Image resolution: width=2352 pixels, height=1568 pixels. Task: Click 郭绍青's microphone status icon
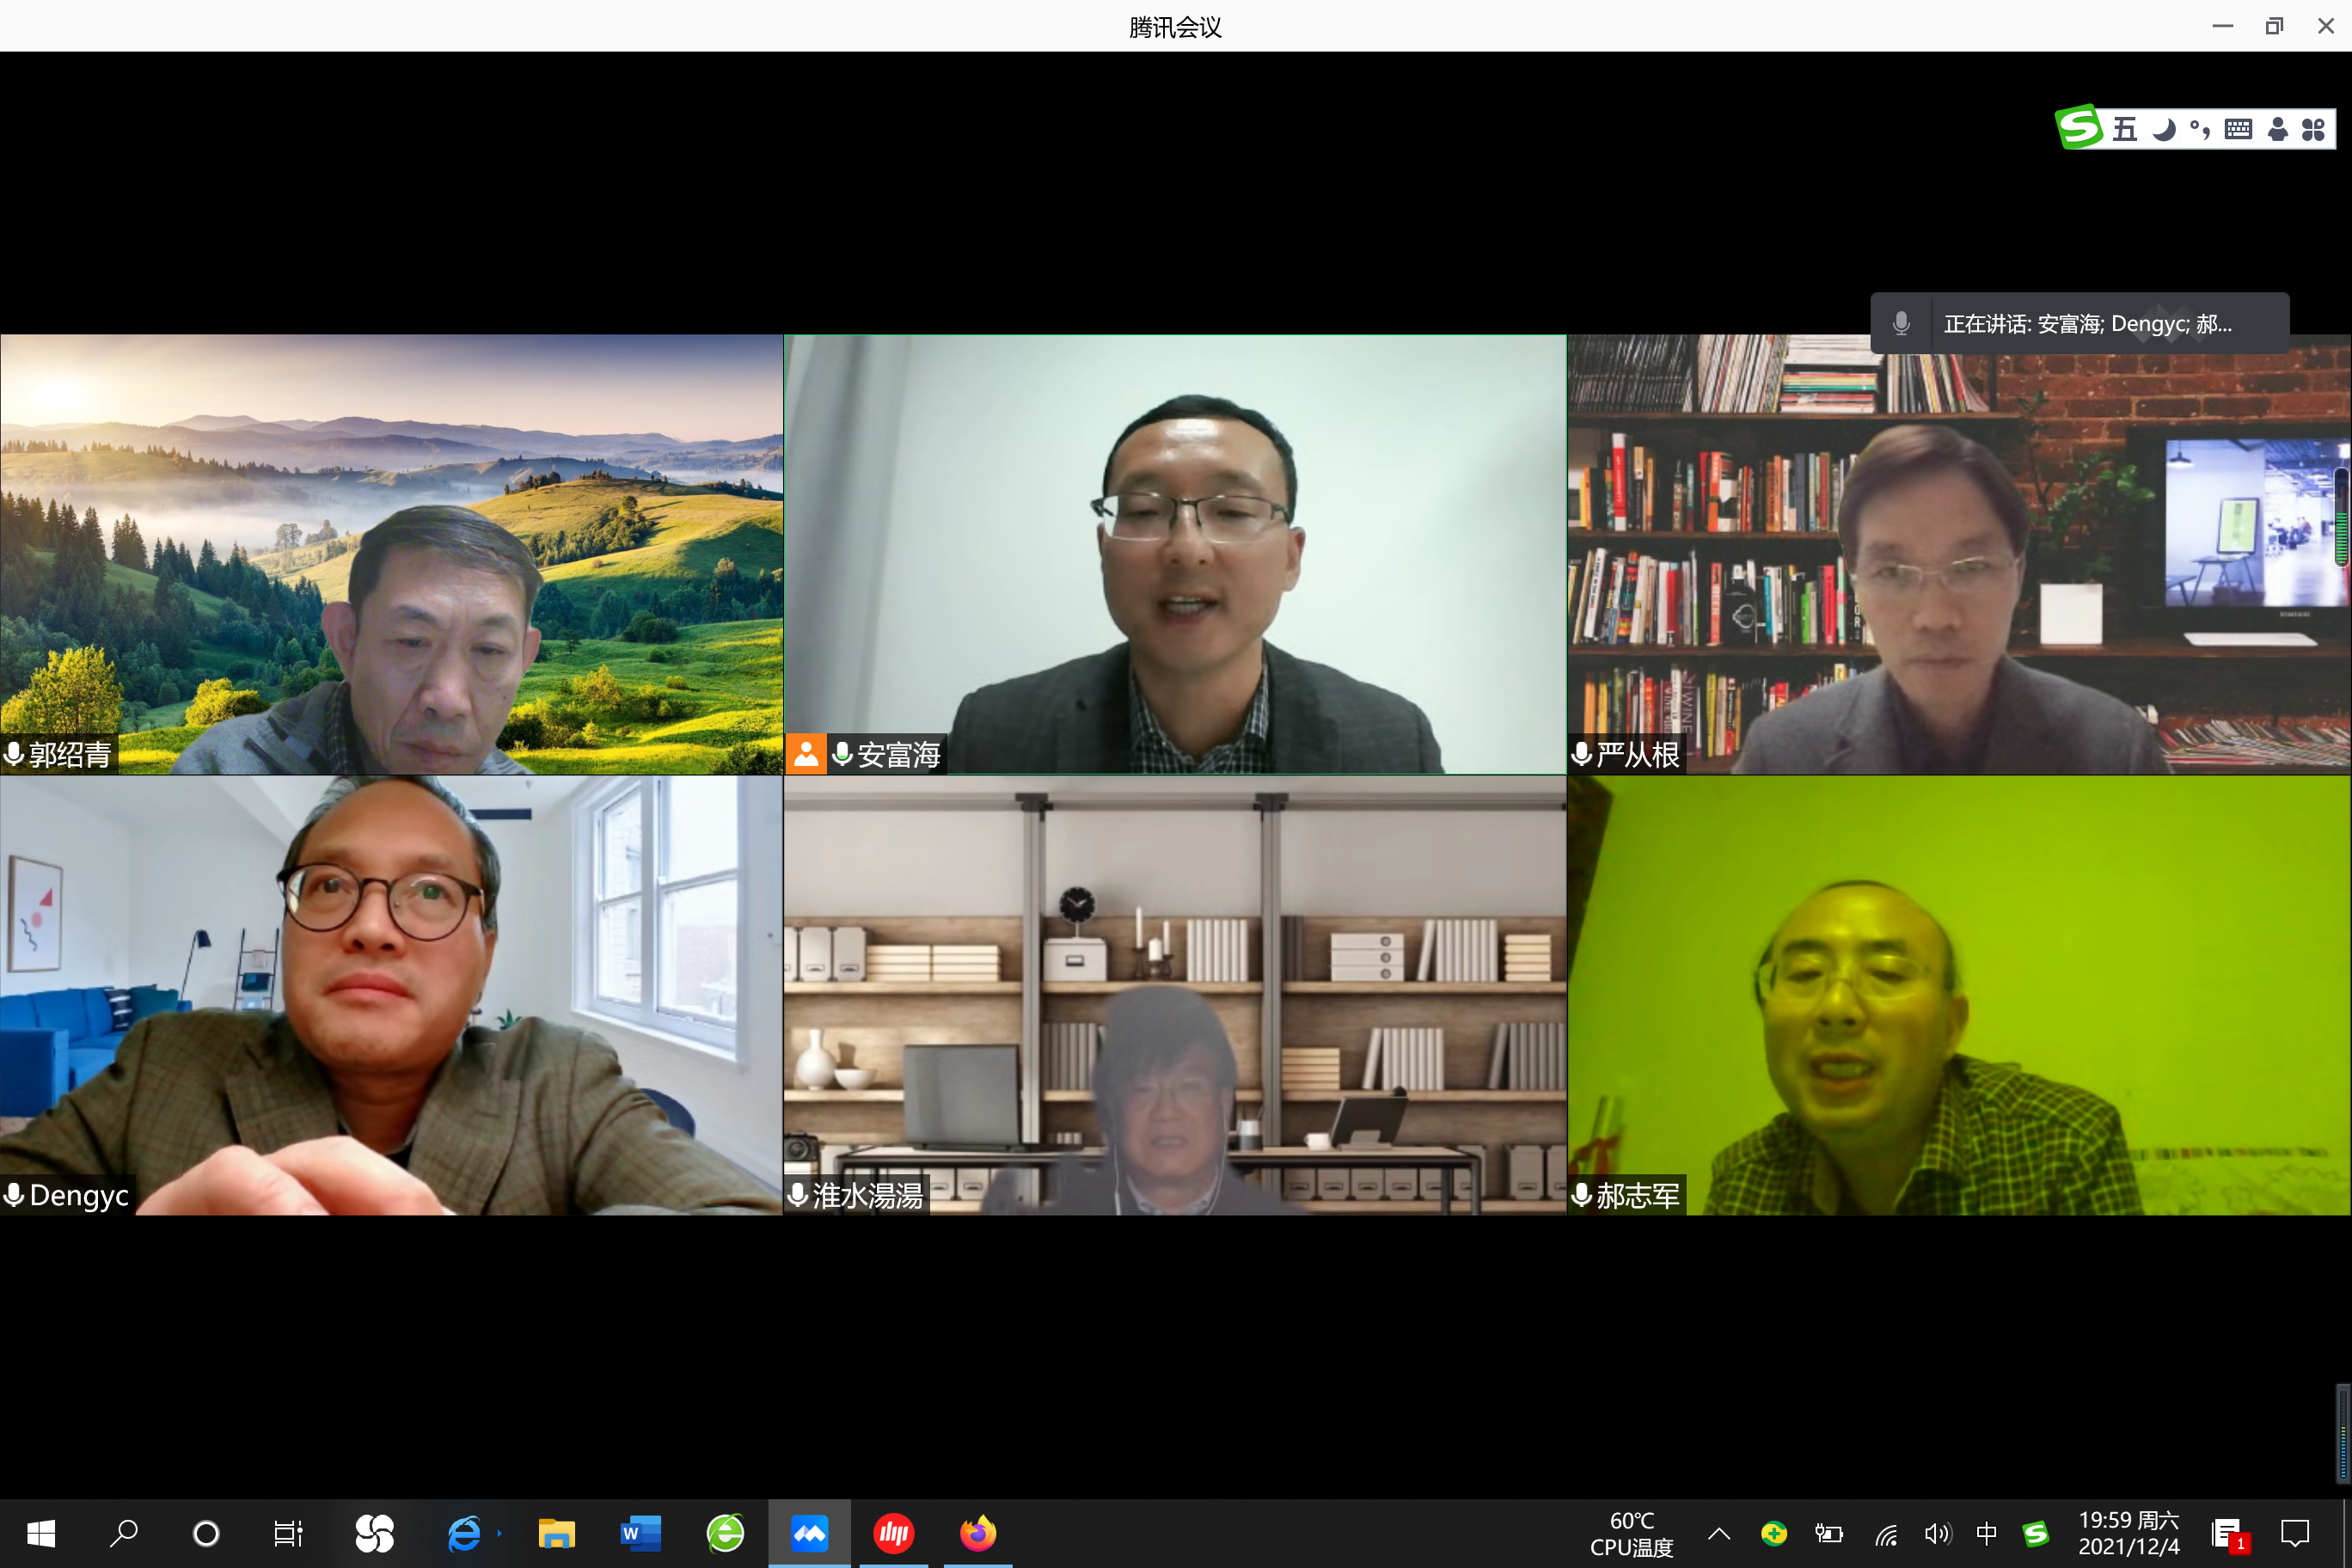coord(14,753)
